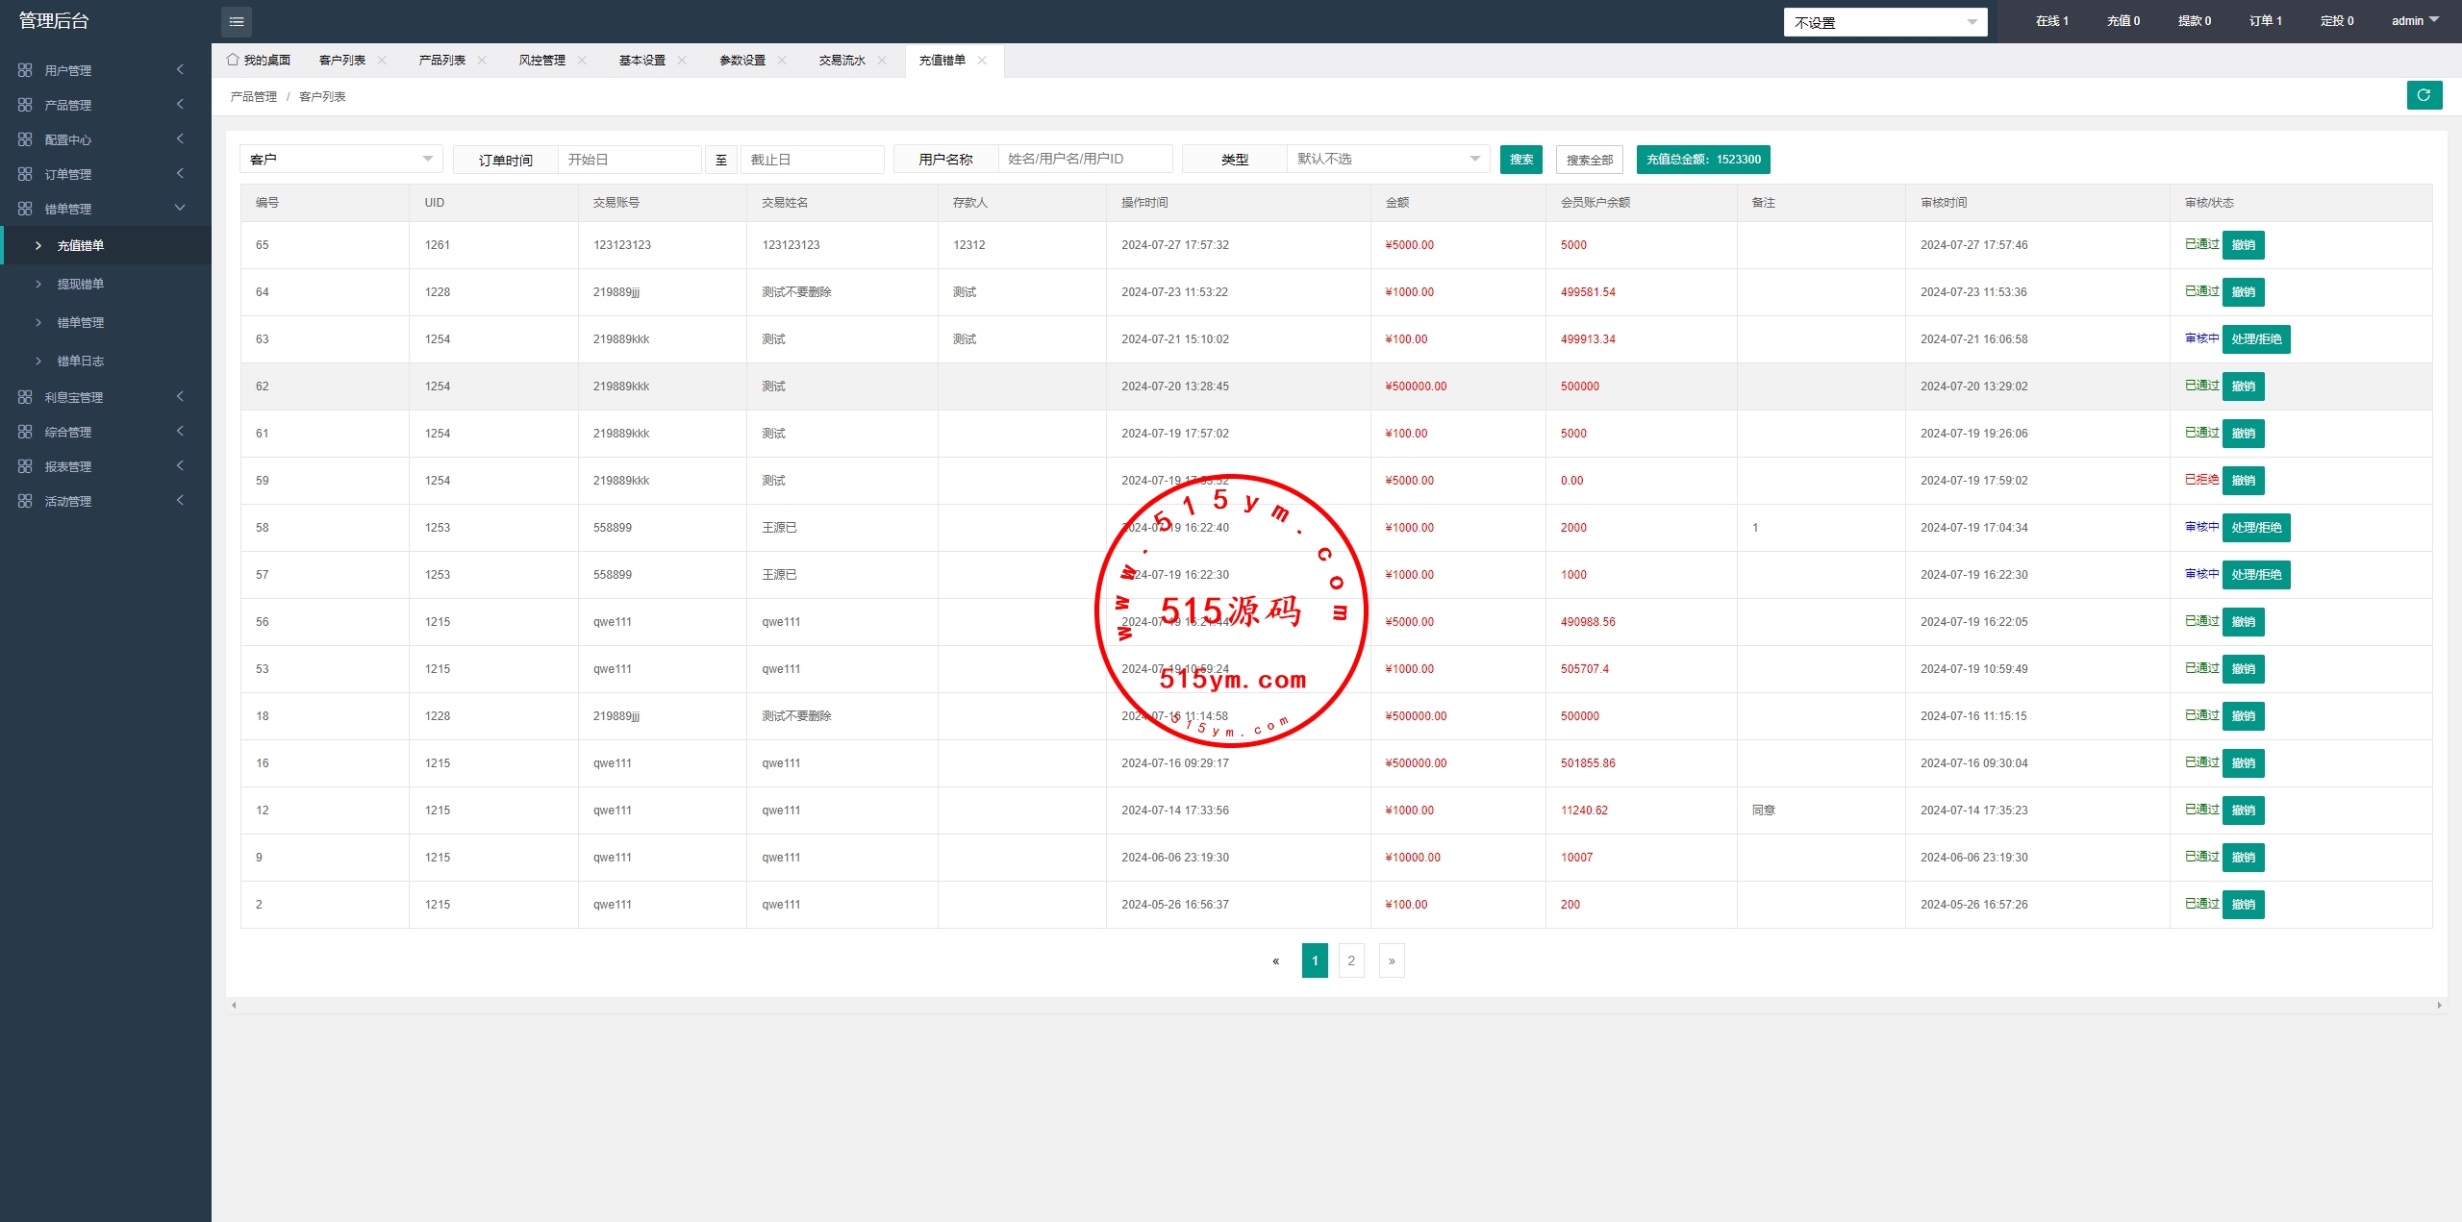The width and height of the screenshot is (2462, 1222).
Task: Close the 客户列表 tab
Action: 382,60
